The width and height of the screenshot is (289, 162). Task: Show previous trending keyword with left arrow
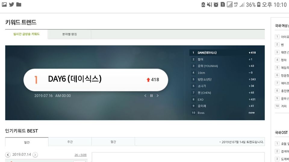coord(145,96)
